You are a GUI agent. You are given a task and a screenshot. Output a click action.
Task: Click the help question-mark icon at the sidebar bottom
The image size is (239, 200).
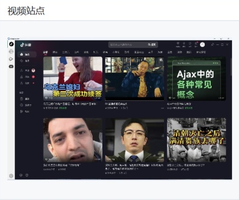coord(27,175)
